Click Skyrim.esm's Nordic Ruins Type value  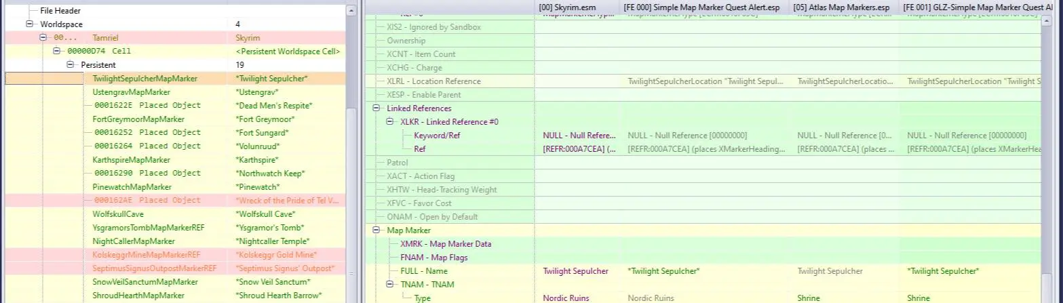click(566, 298)
